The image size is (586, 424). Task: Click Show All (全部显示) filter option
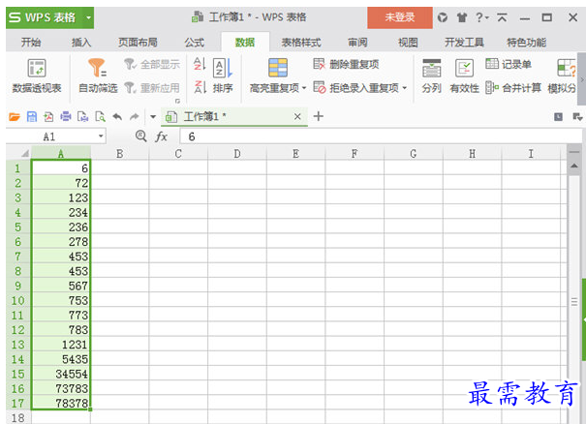tap(152, 64)
